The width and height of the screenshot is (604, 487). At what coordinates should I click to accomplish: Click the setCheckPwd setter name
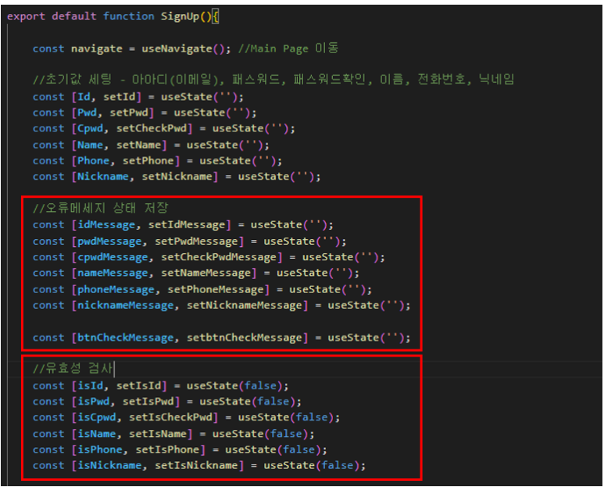click(152, 129)
